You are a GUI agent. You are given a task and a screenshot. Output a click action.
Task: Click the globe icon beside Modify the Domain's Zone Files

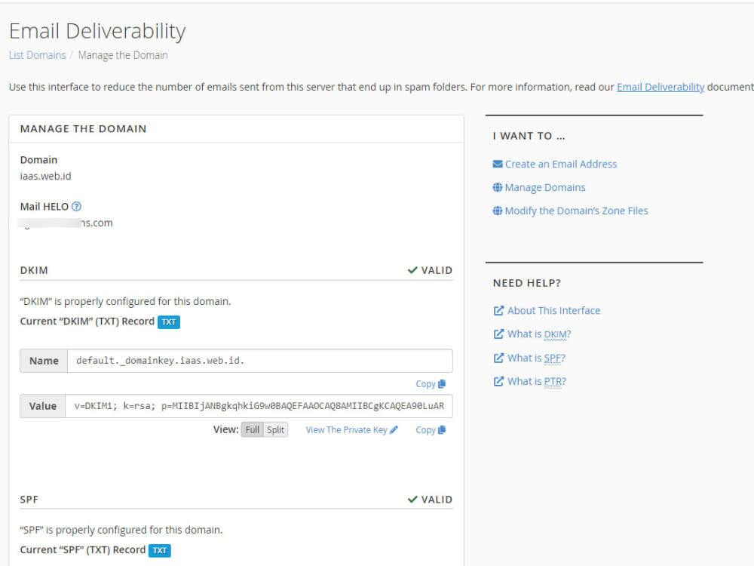pos(497,211)
